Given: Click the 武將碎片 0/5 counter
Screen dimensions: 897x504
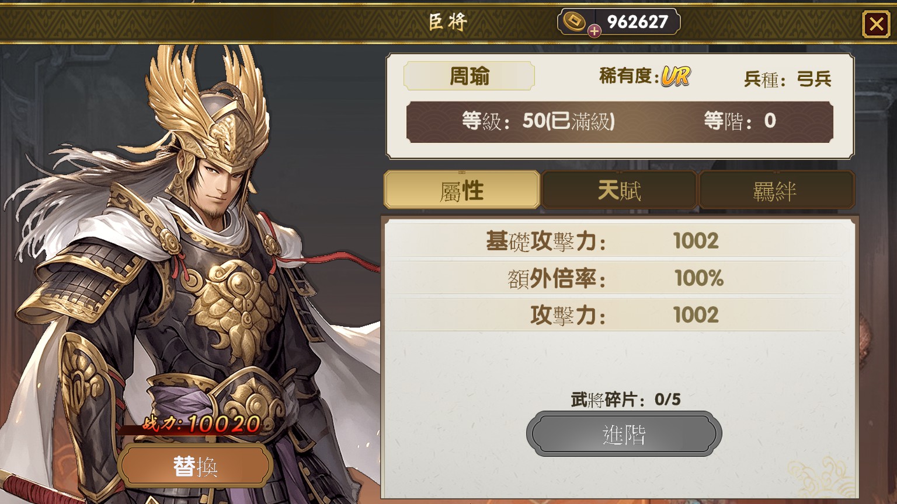Looking at the screenshot, I should pos(625,400).
